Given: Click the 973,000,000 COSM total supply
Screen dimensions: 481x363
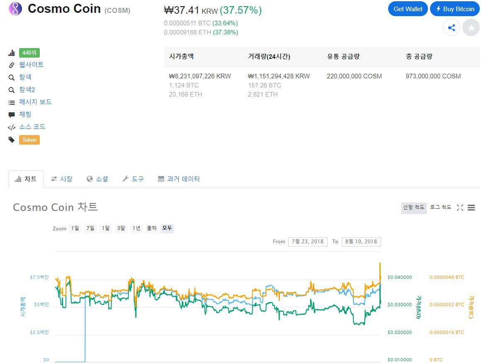Looking at the screenshot, I should click(433, 76).
